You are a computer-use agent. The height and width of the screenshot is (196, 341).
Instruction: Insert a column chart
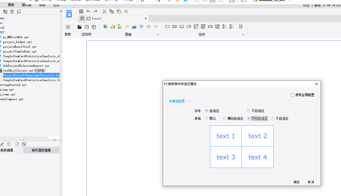113,26
